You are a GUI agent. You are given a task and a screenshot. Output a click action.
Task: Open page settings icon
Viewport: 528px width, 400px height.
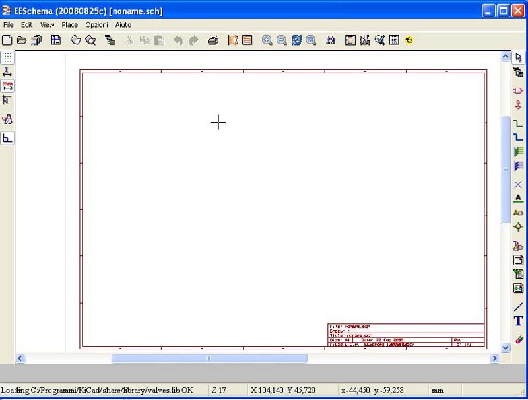[56, 40]
